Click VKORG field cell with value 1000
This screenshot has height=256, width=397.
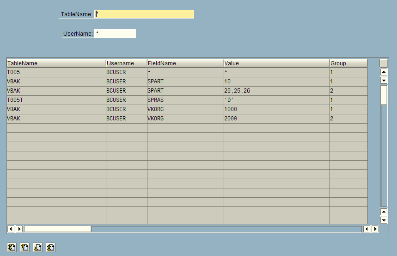point(186,109)
